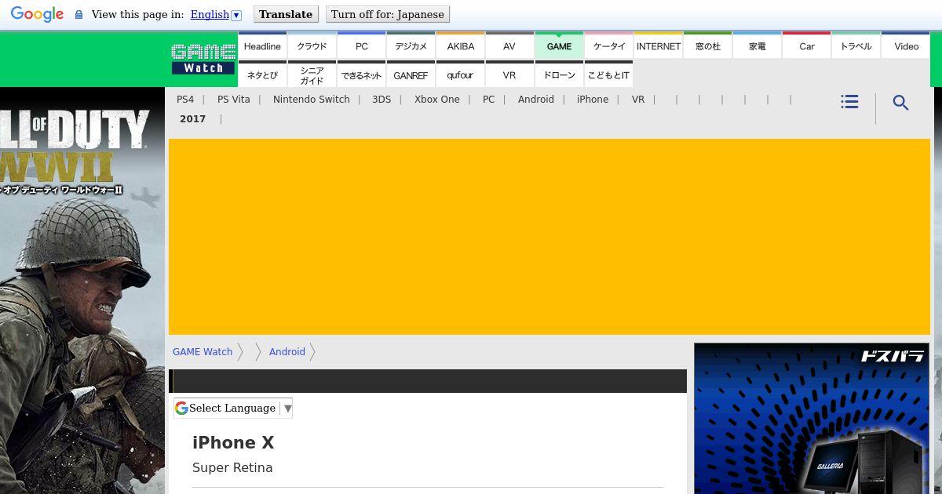Go to PS4 category
942x494 pixels.
tap(185, 100)
